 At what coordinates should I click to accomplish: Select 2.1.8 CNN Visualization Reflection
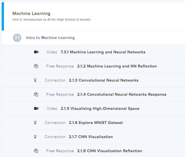[110, 151]
